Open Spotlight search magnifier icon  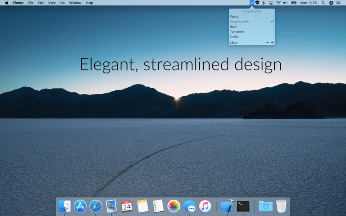point(323,3)
